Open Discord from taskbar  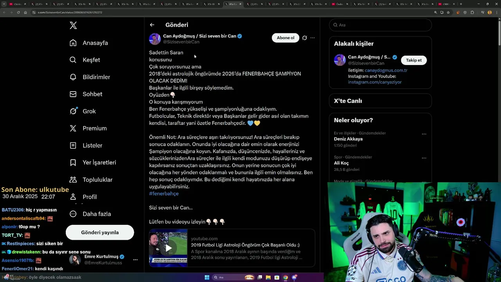pos(294,277)
